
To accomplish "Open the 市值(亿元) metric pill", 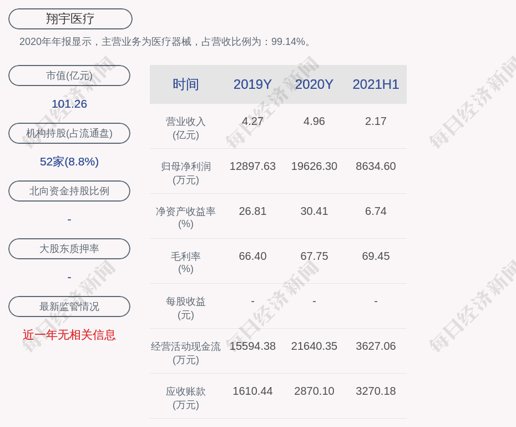I will pos(69,76).
